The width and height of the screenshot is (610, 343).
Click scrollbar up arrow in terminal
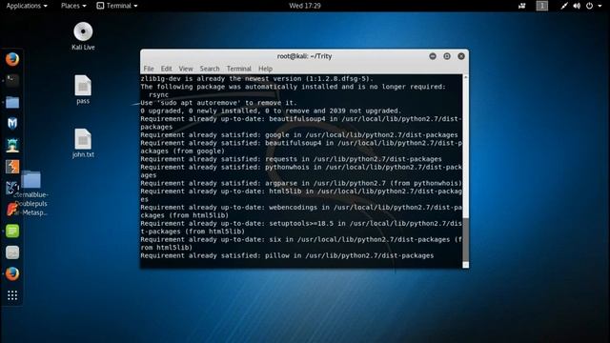(466, 77)
